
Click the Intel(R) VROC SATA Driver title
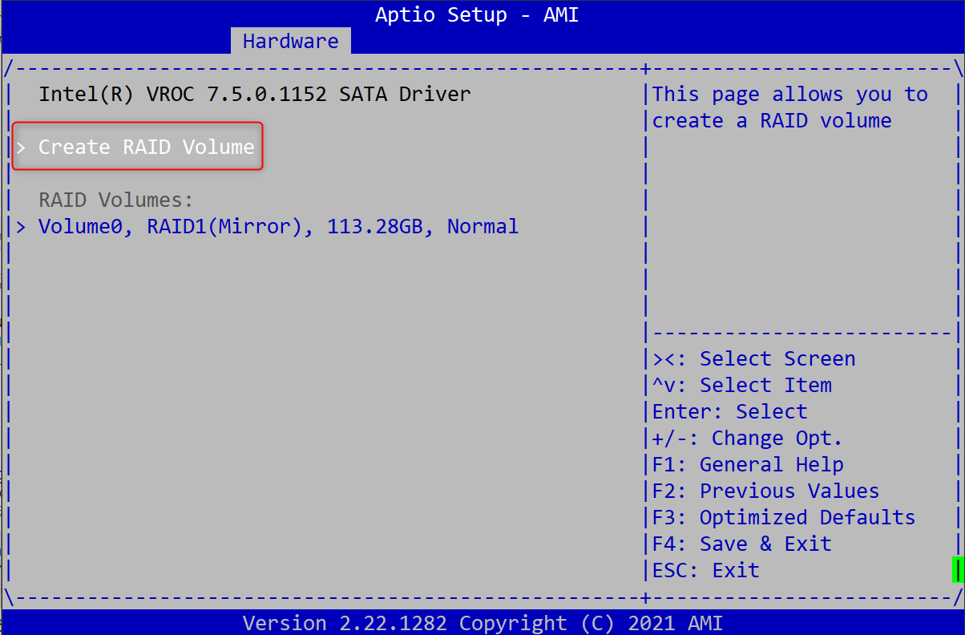tap(255, 95)
